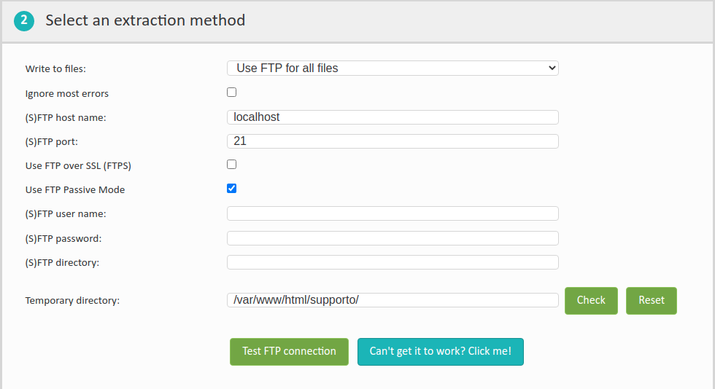Click the Use FTP over SSL (FTPS) label
The height and width of the screenshot is (389, 715).
pos(78,166)
